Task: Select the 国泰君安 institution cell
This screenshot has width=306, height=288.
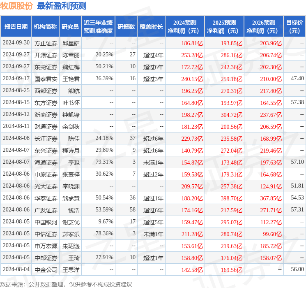Action: (x=46, y=79)
